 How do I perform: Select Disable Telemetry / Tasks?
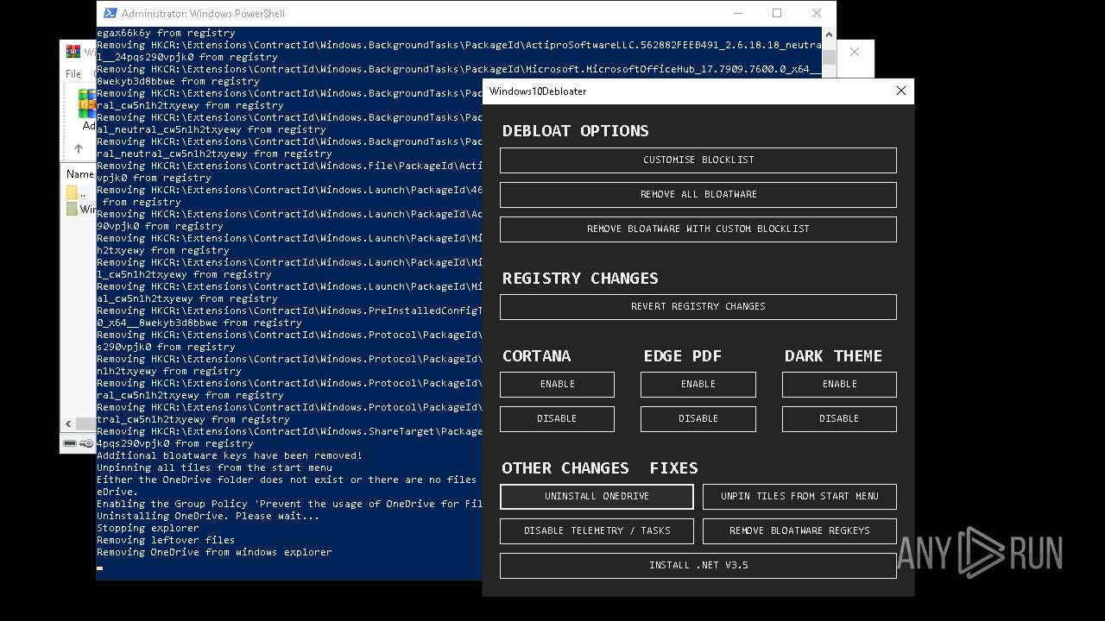tap(597, 530)
